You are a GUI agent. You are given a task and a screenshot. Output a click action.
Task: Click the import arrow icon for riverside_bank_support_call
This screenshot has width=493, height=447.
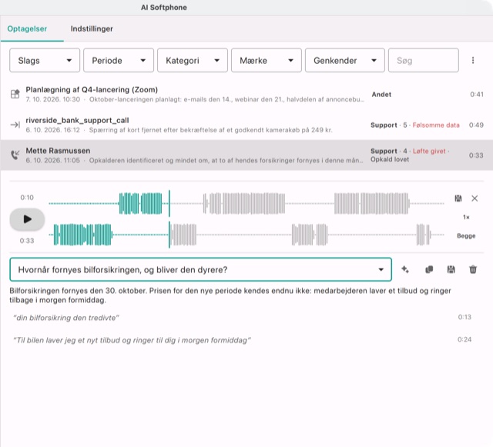15,125
